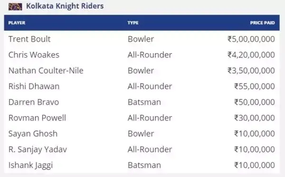
Task: Click the Kolkata Knight Riders team logo
Action: coord(15,7)
